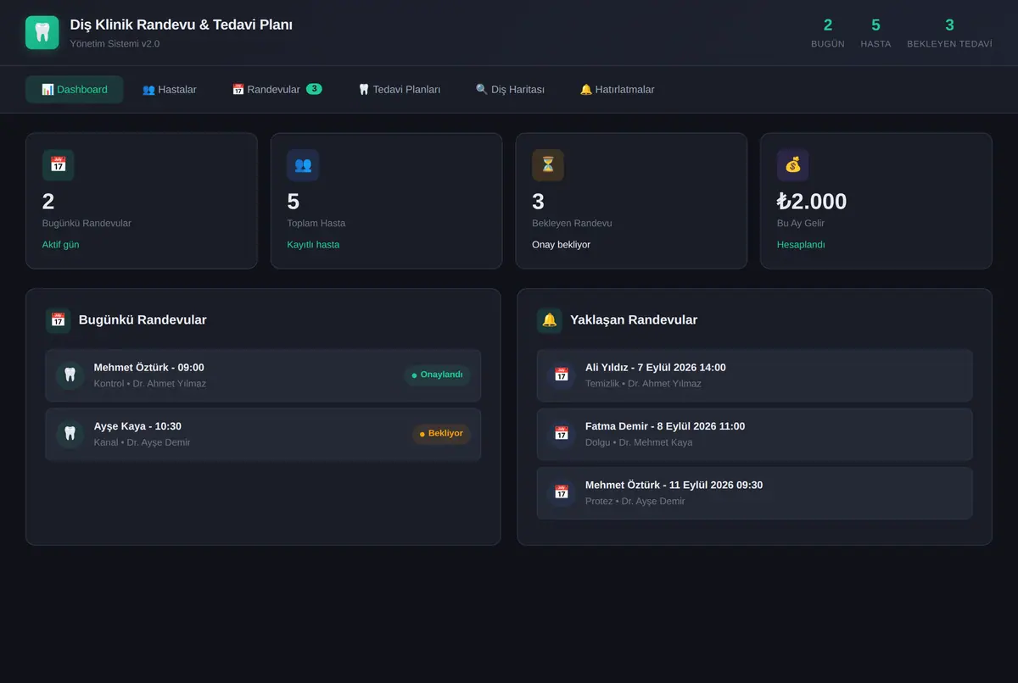Open Mehmet Öztürk 11 Eylül 2026 appointment

754,493
